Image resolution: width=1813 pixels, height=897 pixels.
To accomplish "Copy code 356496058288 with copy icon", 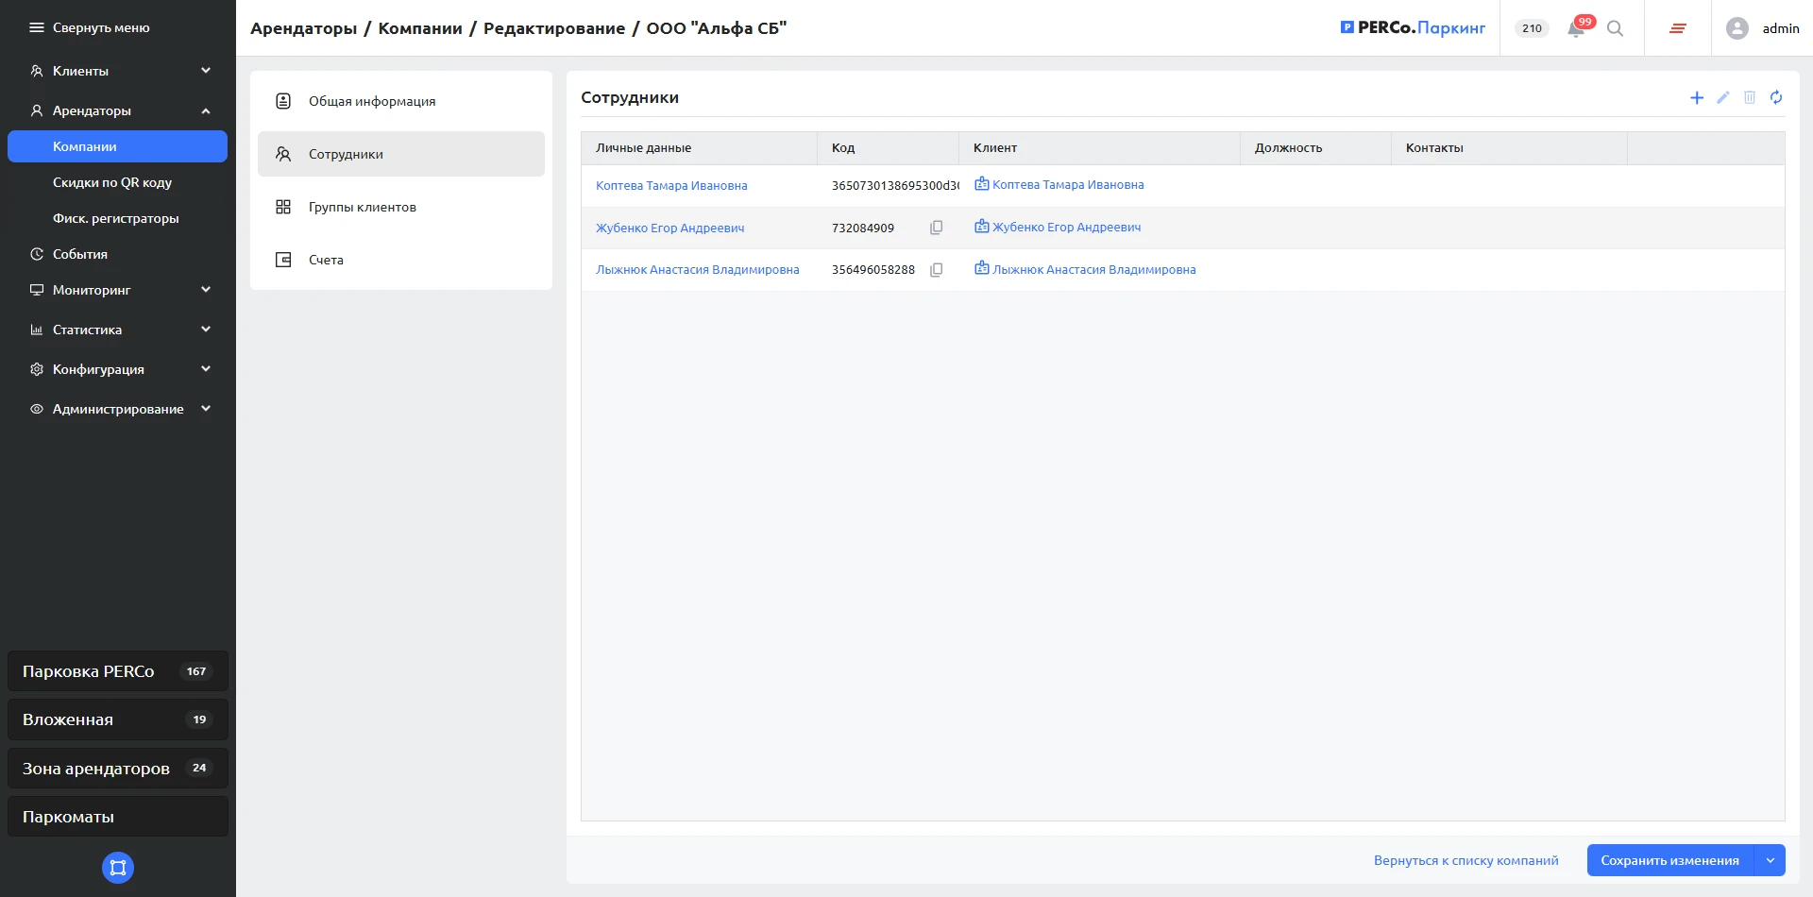I will [937, 270].
